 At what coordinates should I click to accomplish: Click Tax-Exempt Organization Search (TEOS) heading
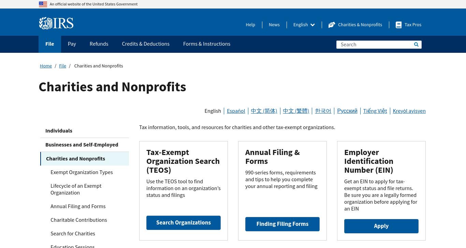(183, 161)
